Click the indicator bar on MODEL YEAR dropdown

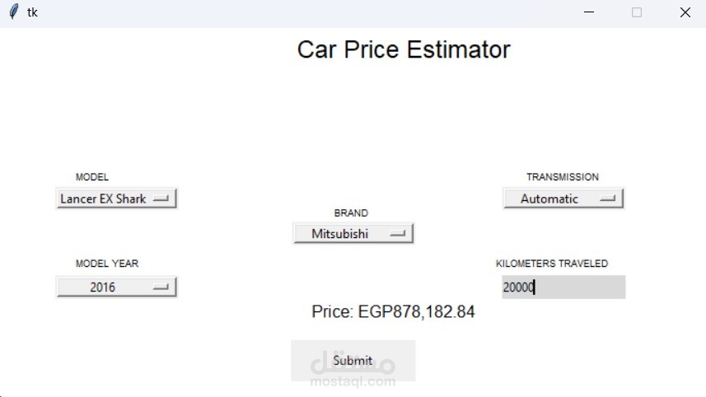(x=161, y=287)
